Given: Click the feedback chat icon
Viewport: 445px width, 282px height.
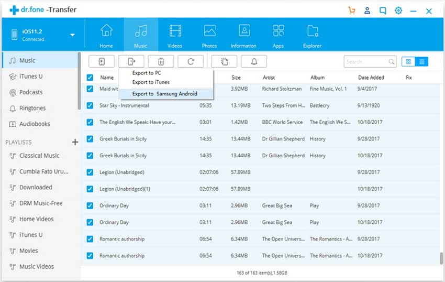Looking at the screenshot, I should coord(383,11).
